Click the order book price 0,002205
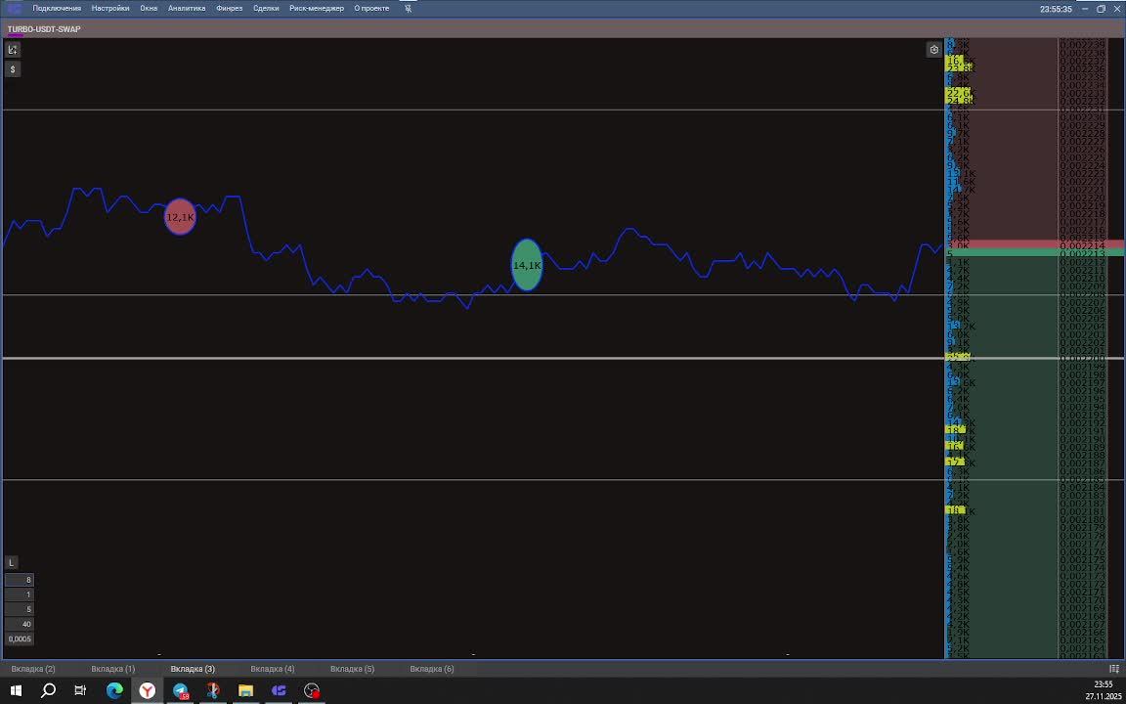The height and width of the screenshot is (704, 1126). pos(1082,318)
